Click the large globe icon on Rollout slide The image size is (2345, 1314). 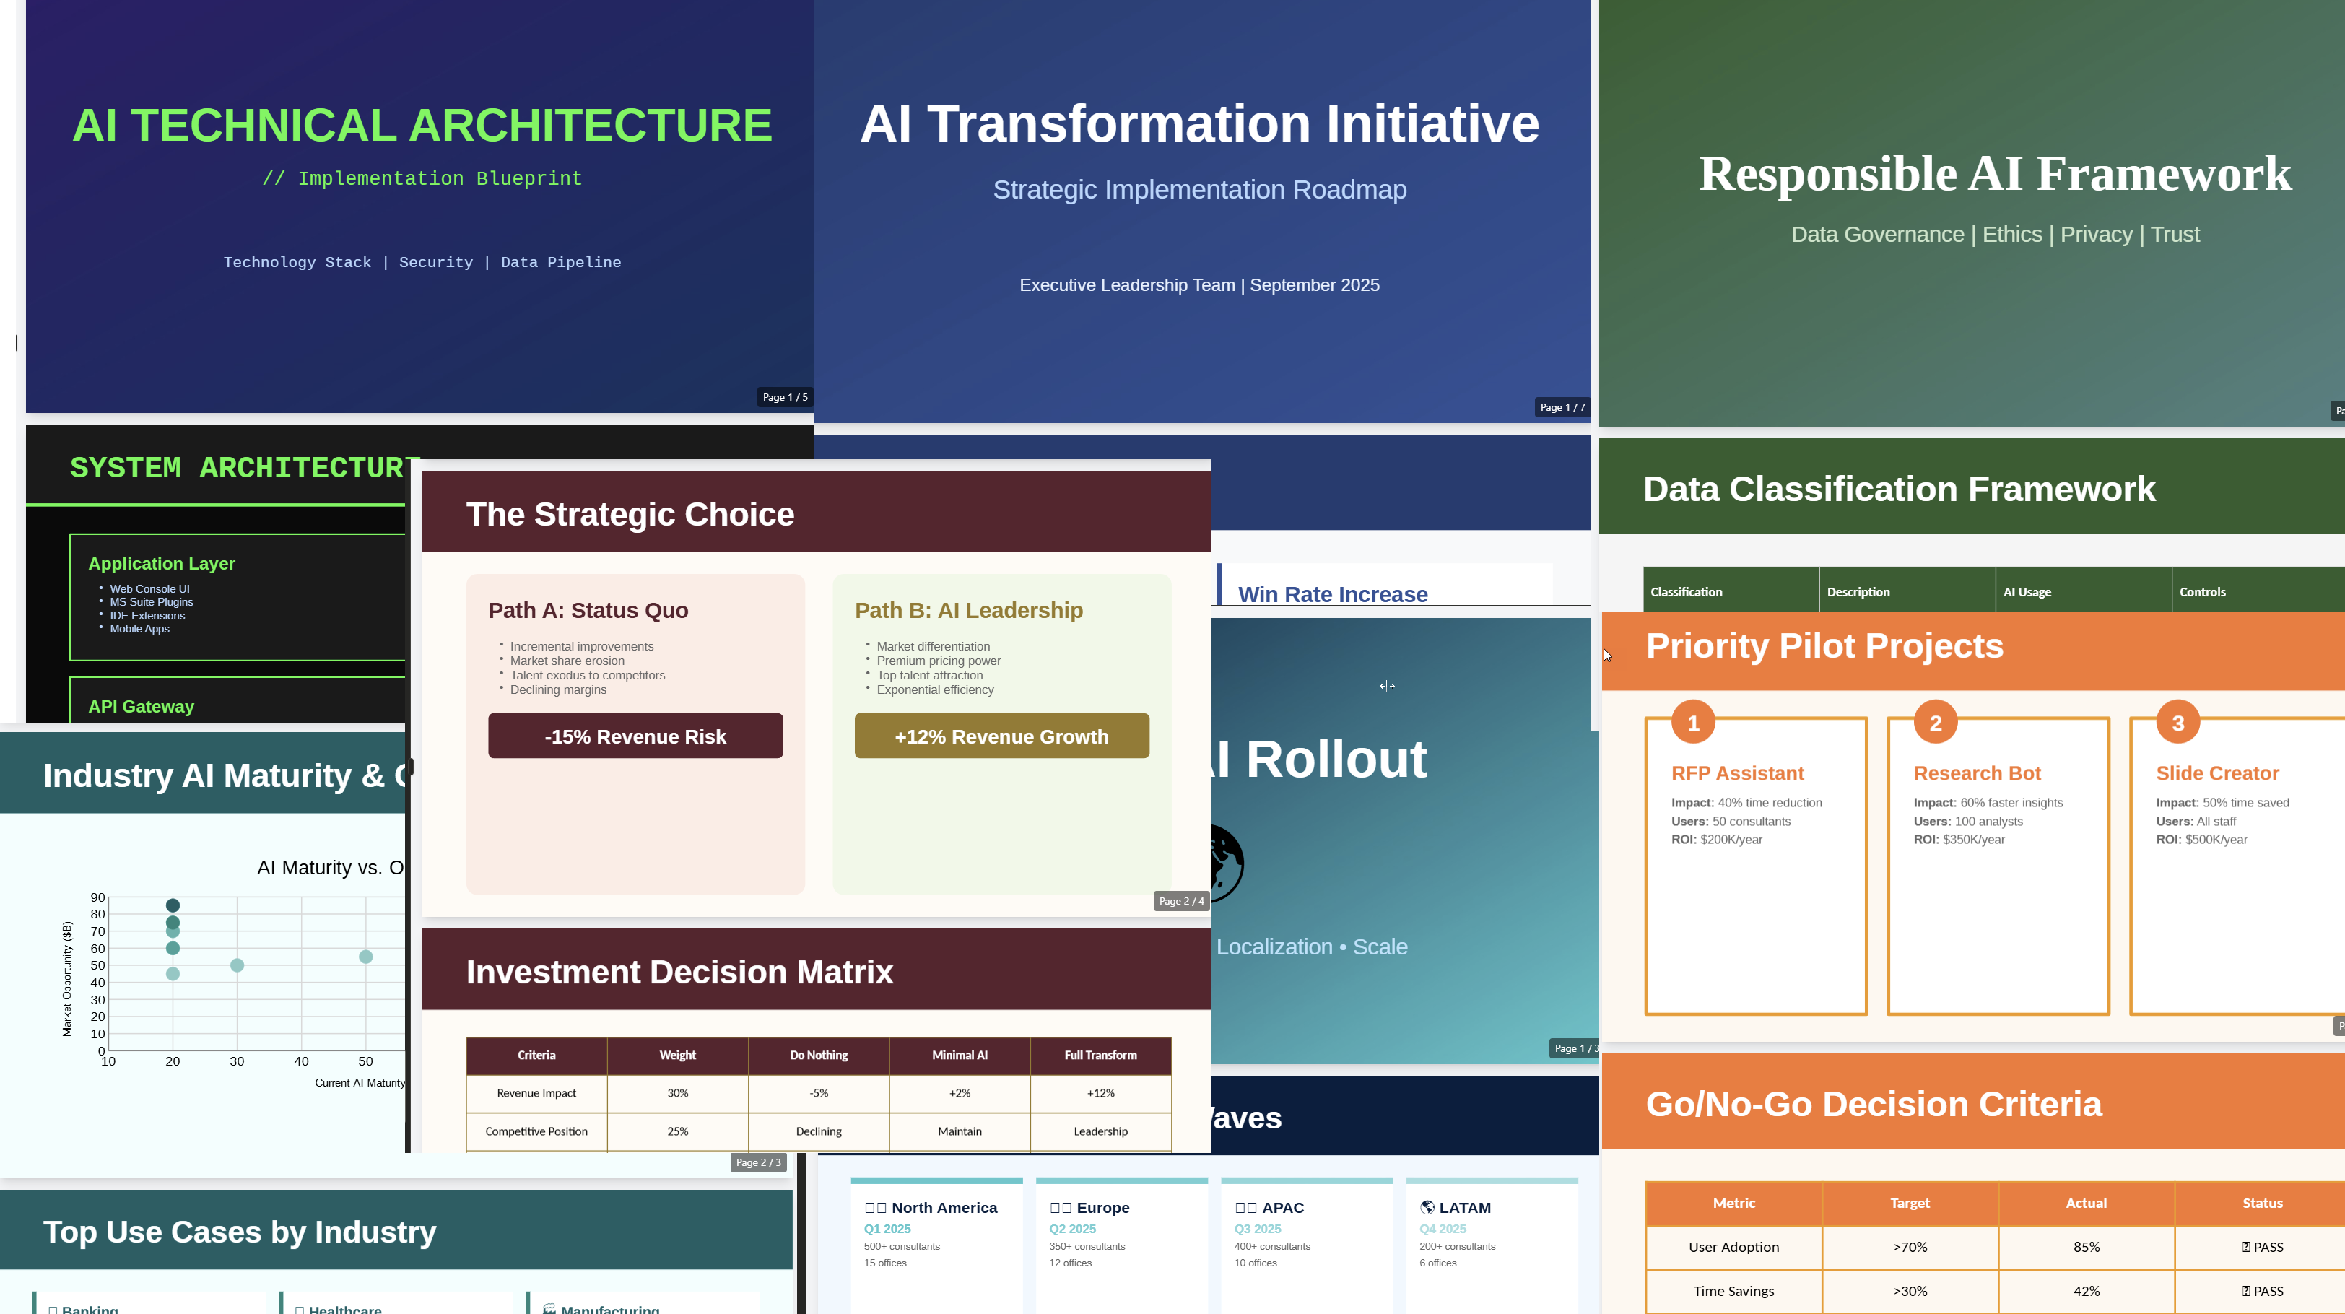pos(1225,861)
